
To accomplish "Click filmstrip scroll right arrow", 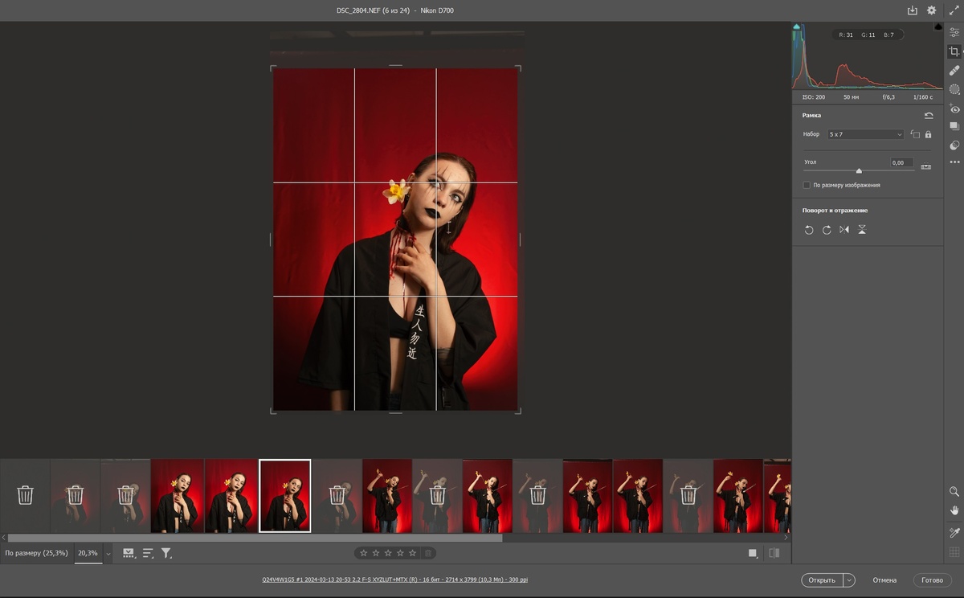I will tap(786, 538).
